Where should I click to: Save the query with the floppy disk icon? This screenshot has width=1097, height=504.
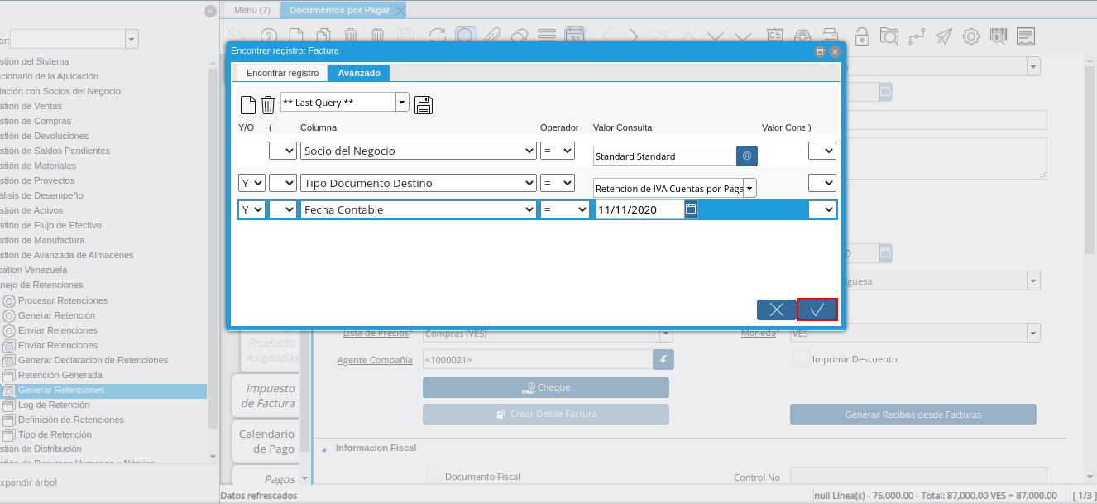424,104
